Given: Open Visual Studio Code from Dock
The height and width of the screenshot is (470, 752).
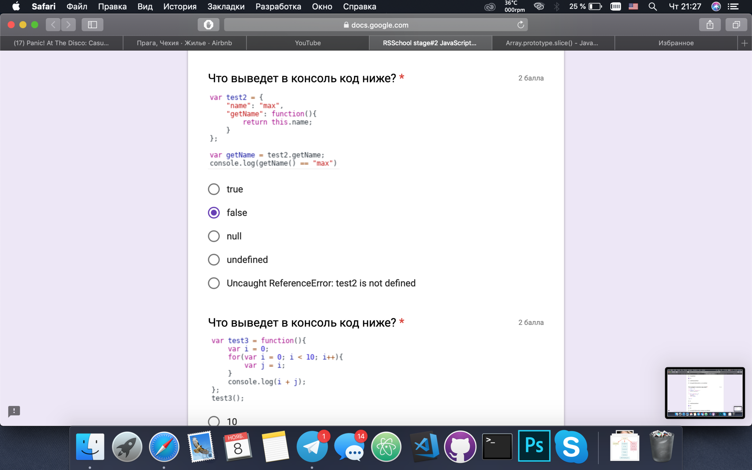Looking at the screenshot, I should (424, 447).
